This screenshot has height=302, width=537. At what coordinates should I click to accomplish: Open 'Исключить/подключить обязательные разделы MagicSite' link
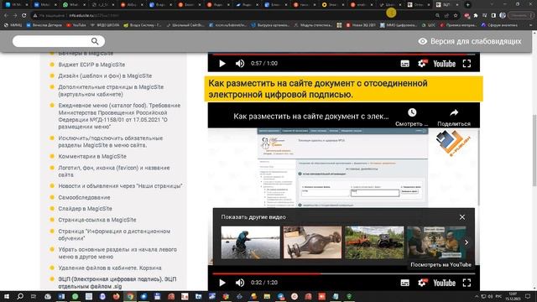click(x=110, y=142)
